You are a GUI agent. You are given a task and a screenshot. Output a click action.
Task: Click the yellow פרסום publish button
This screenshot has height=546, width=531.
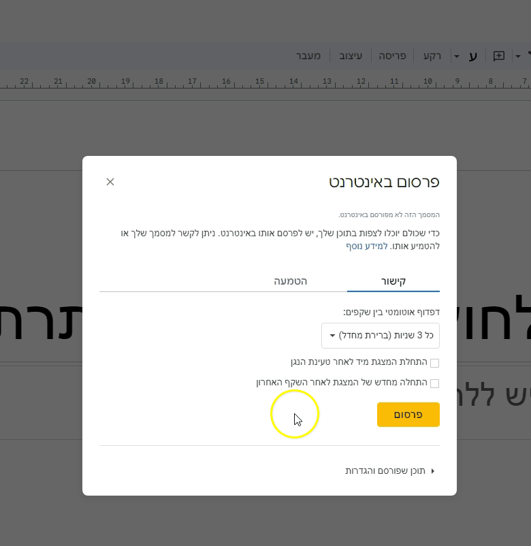(x=408, y=415)
